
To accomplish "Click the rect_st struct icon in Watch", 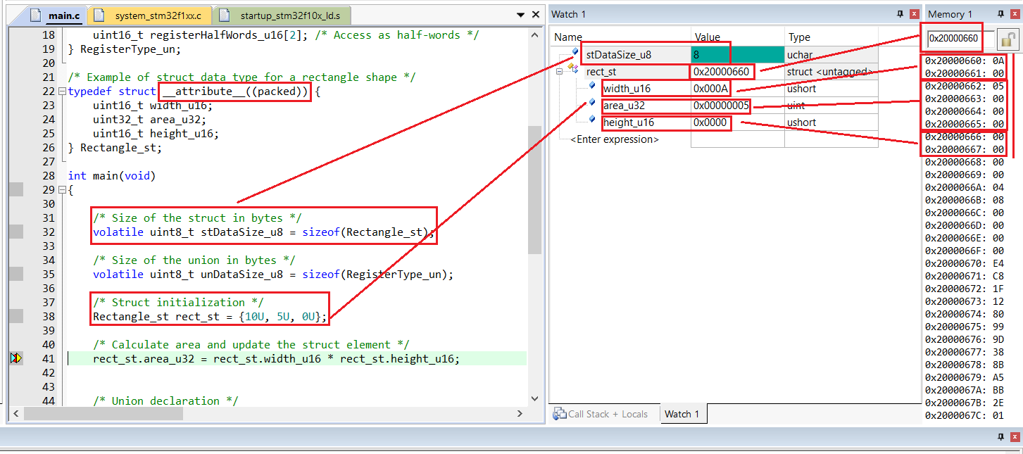I will [573, 69].
